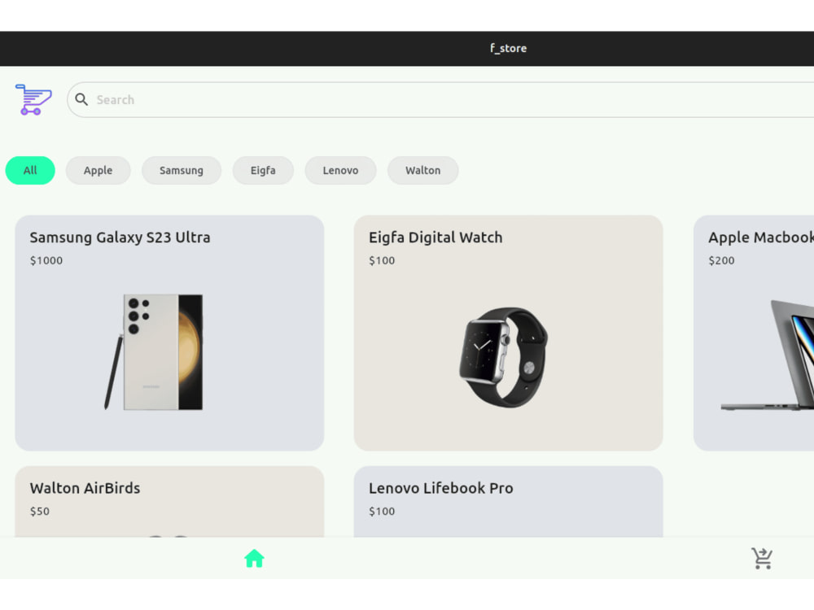The image size is (814, 610).
Task: Open the Walton AirBirds product title
Action: point(85,488)
